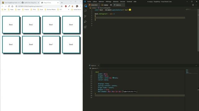This screenshot has width=199, height=111.
Task: Open the Chrome profile avatar
Action: (x=77, y=6)
